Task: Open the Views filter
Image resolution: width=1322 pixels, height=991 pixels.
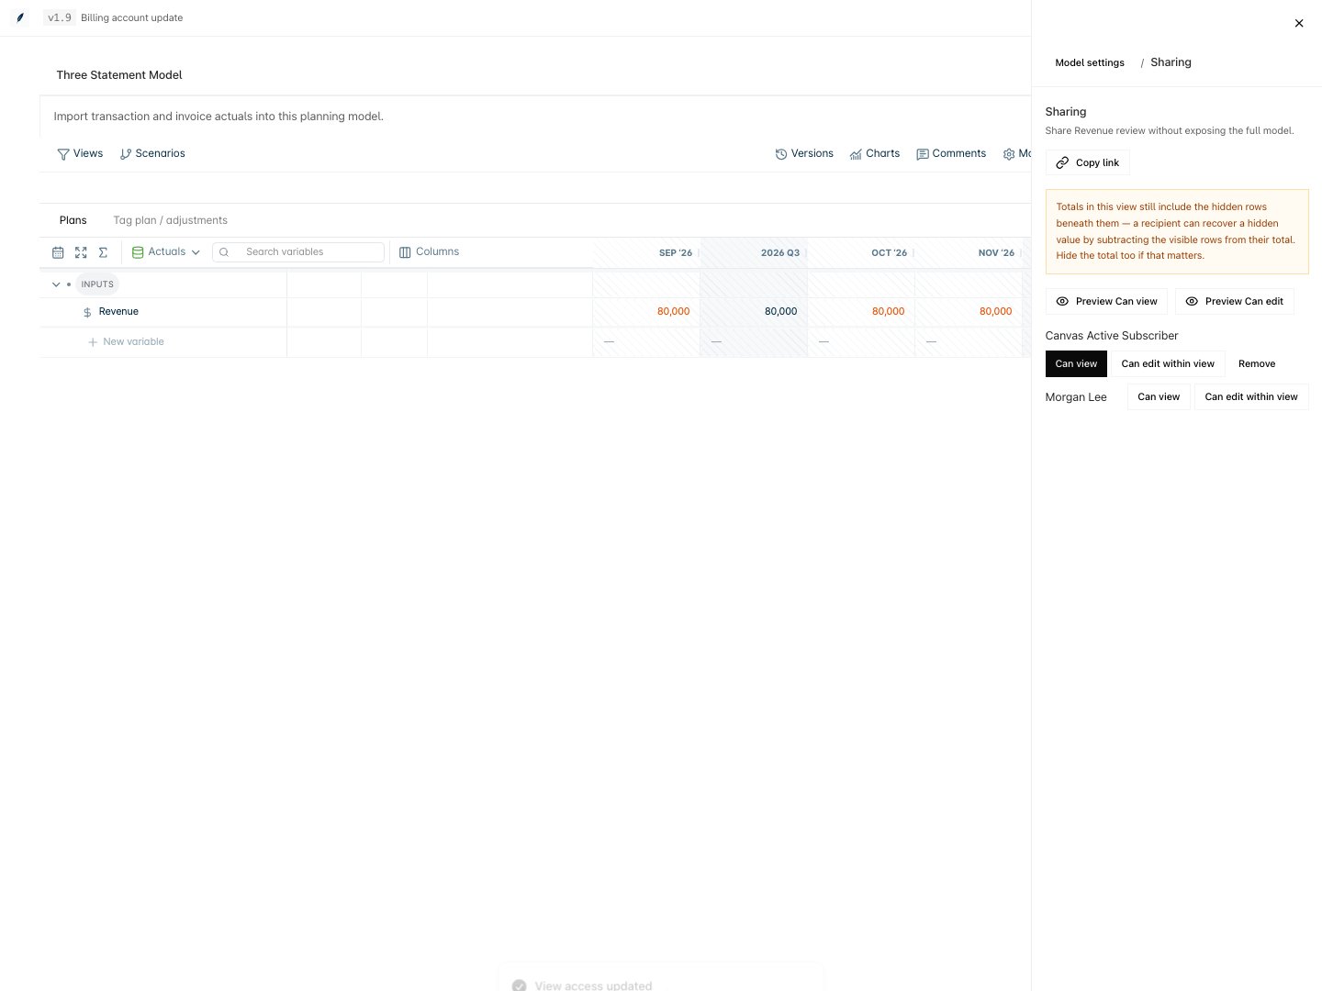Action: pos(80,153)
